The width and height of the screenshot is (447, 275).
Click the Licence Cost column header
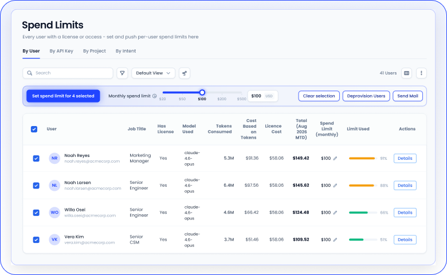(273, 129)
